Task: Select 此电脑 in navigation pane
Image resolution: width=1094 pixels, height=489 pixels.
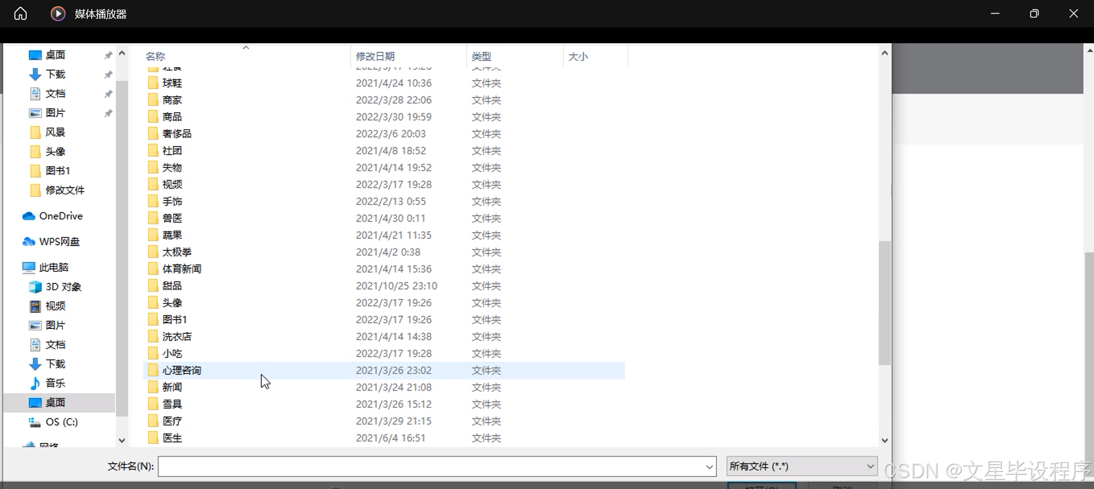Action: [x=54, y=267]
